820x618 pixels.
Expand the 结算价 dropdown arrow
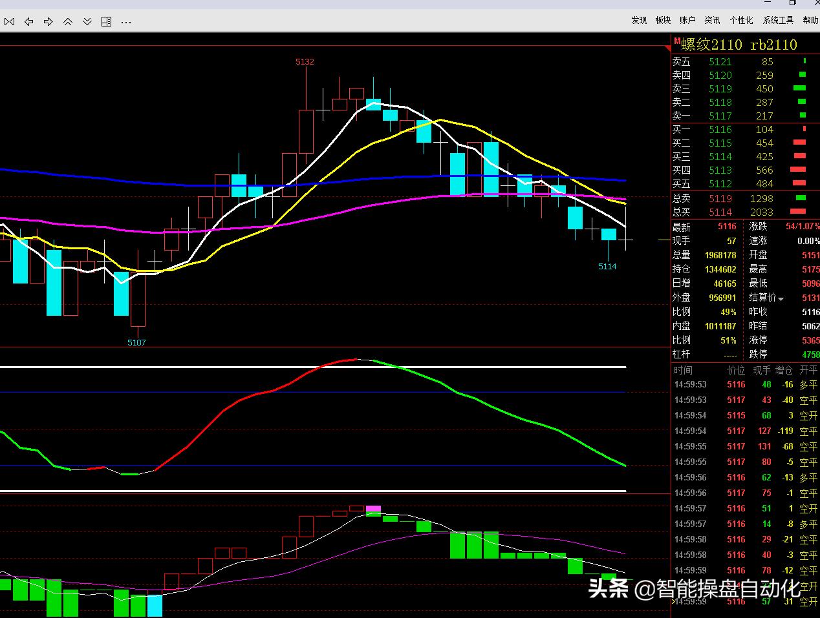pyautogui.click(x=781, y=299)
